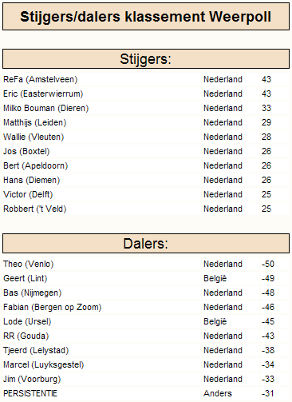The image size is (292, 402).
Task: Select the Dalers section header
Action: [146, 244]
